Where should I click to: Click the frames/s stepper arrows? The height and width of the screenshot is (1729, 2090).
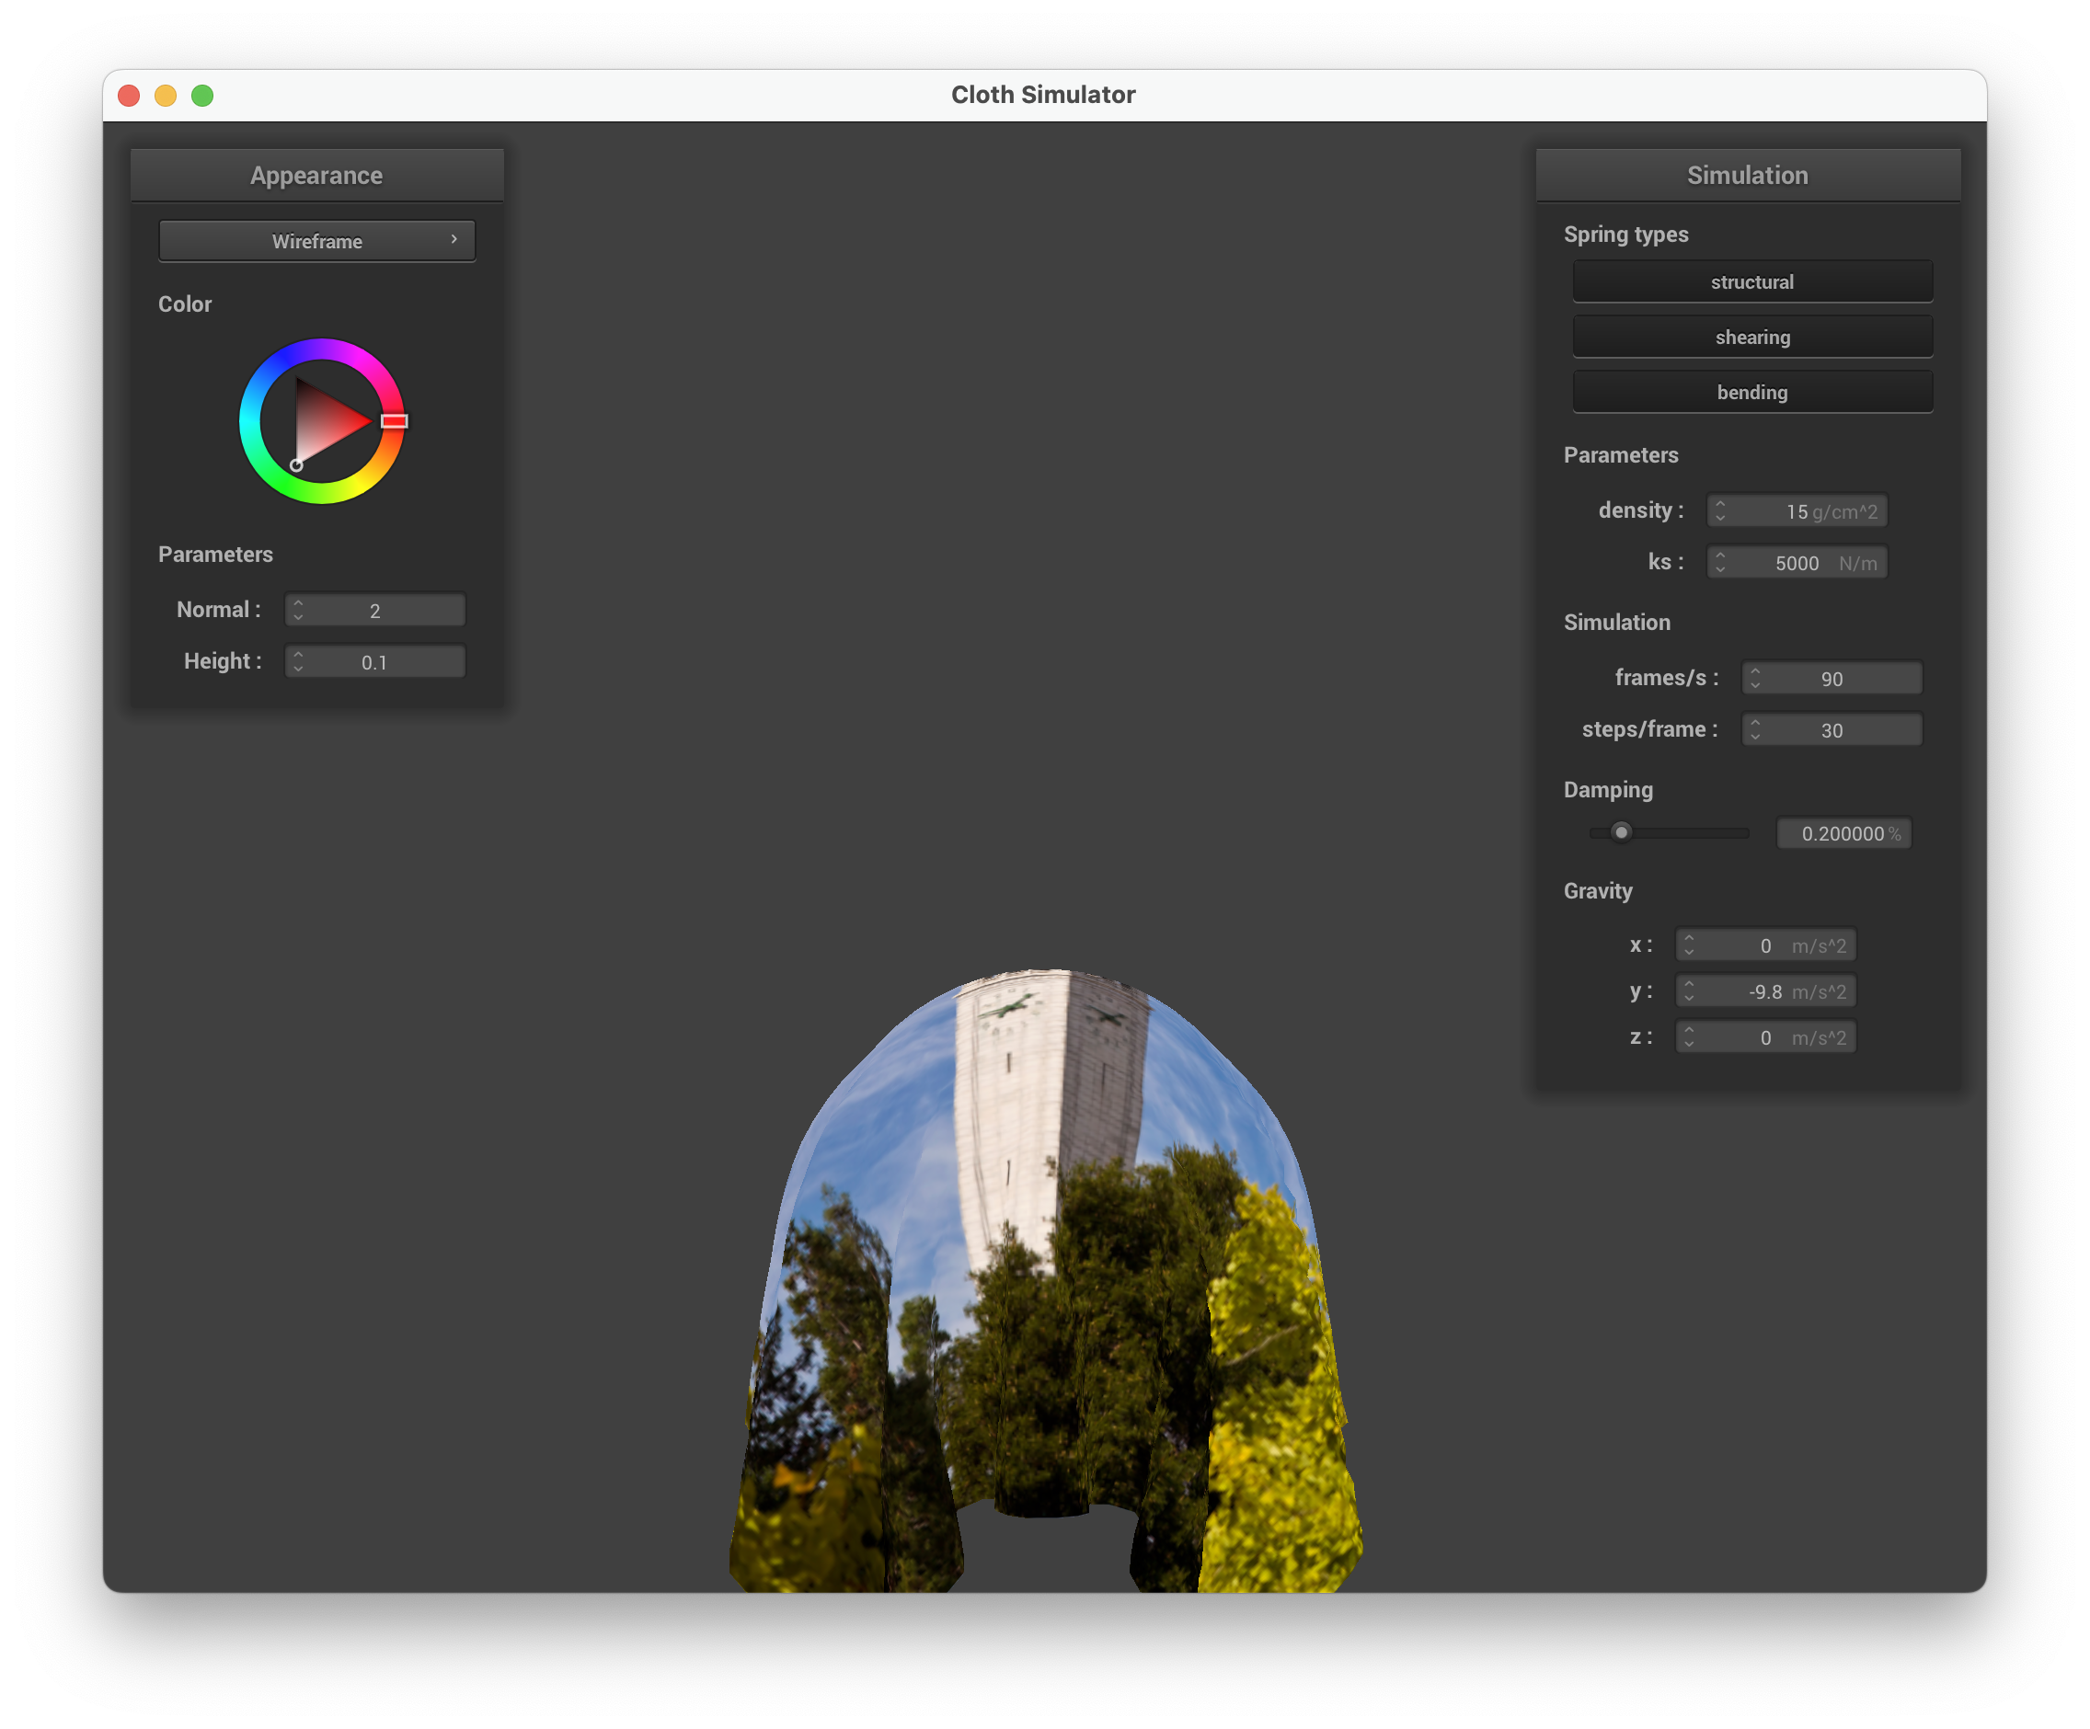tap(1754, 678)
